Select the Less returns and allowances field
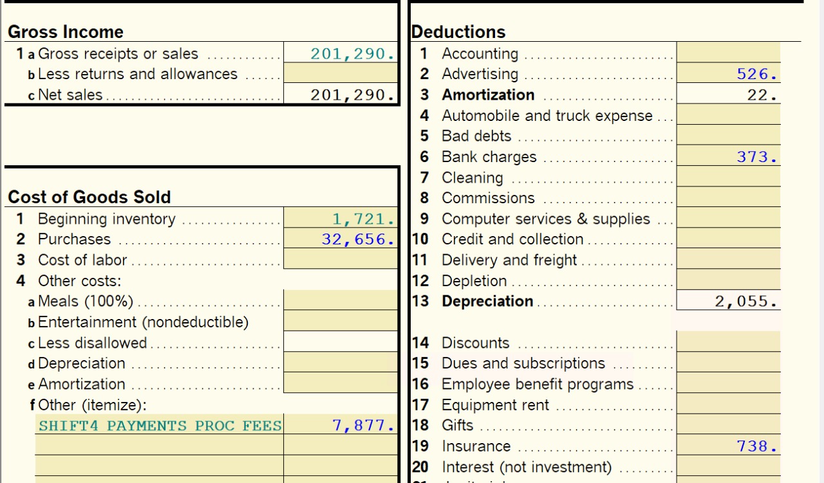 point(341,74)
